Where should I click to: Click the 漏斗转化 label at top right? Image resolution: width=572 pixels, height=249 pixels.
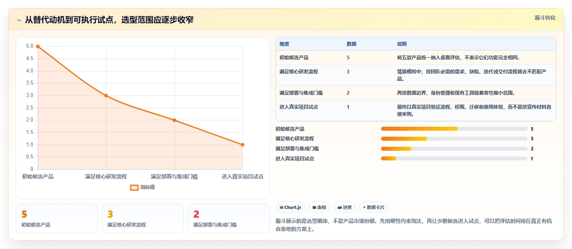[545, 18]
